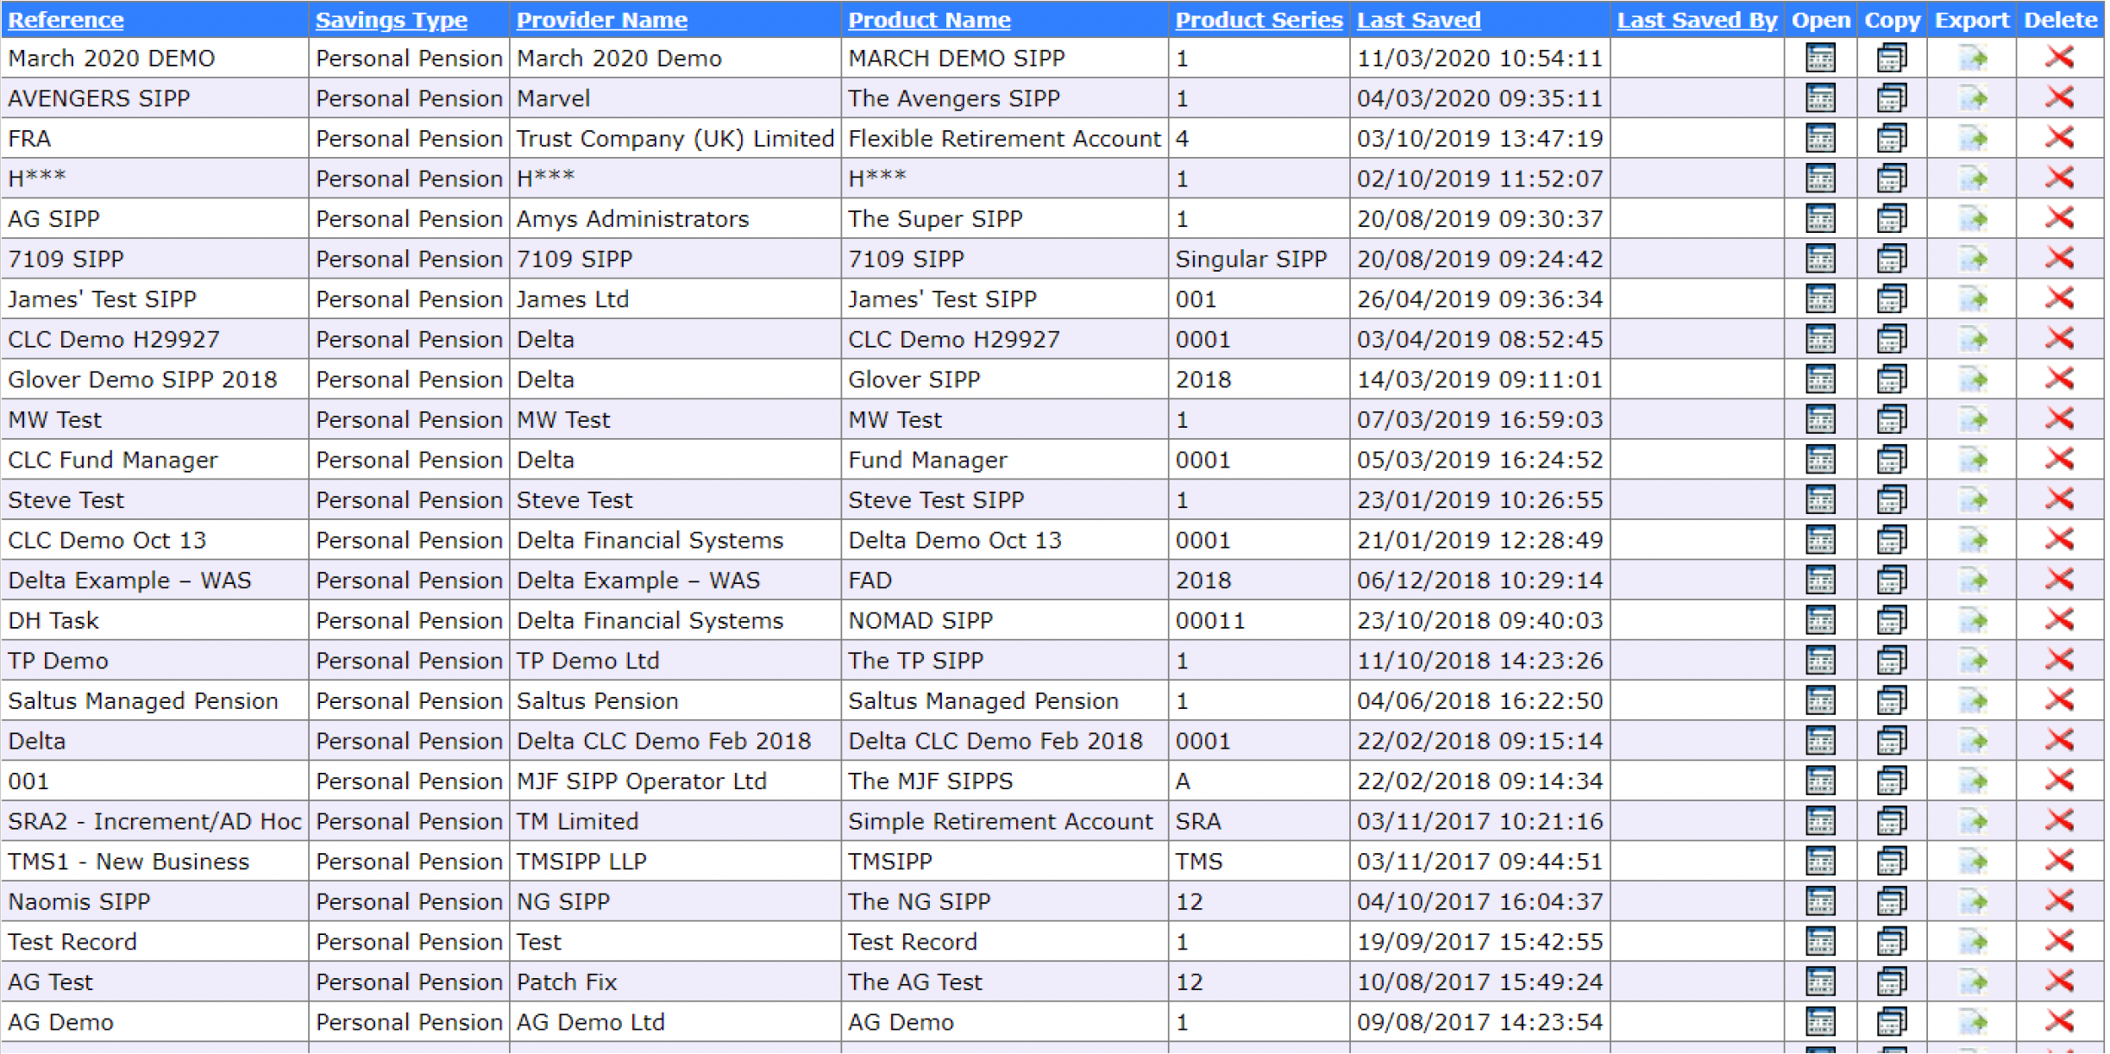Delete the Naomis SIPP record
The height and width of the screenshot is (1054, 2110).
(x=2059, y=901)
